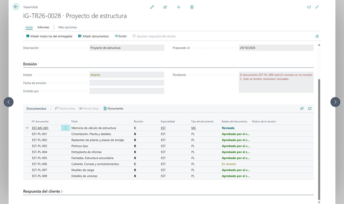This screenshot has height=204, width=344.
Task: Click the Preparado el date field
Action: [x=276, y=48]
